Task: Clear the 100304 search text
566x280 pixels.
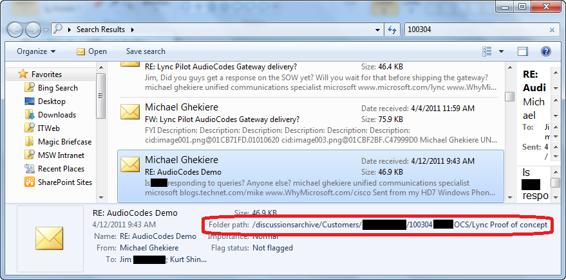Action: click(551, 30)
